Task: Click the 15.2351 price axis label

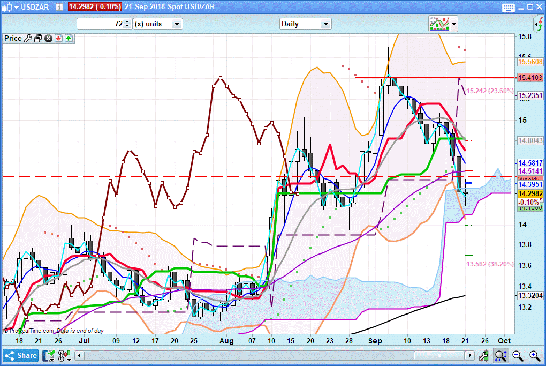Action: pyautogui.click(x=530, y=95)
